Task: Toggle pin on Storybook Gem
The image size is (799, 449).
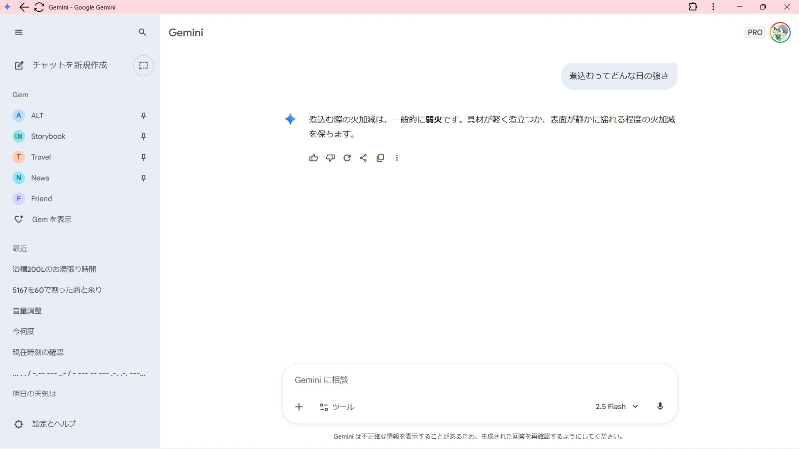Action: pos(144,137)
